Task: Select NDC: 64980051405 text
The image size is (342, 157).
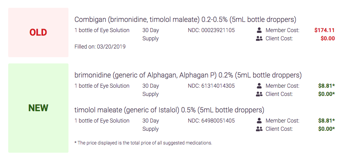Action: 211,121
